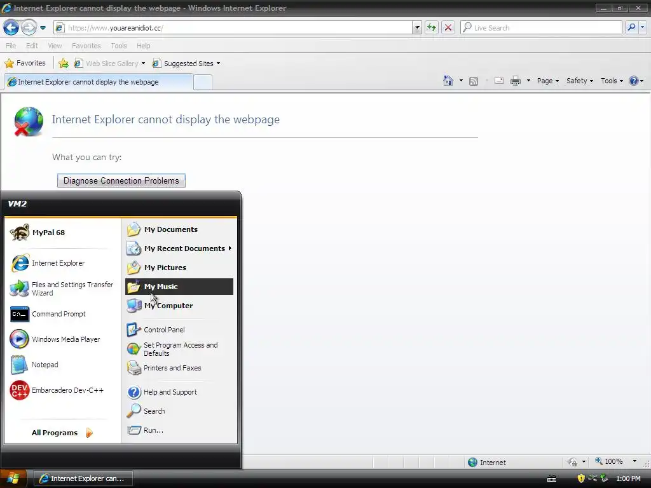Click the protected mode lock status icon

point(573,461)
